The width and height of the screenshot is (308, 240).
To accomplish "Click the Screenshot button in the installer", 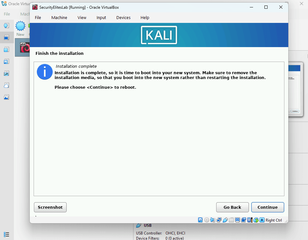I will (50, 207).
